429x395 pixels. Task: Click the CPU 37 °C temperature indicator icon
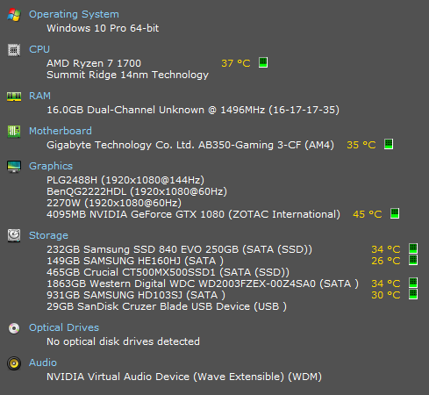pyautogui.click(x=263, y=62)
